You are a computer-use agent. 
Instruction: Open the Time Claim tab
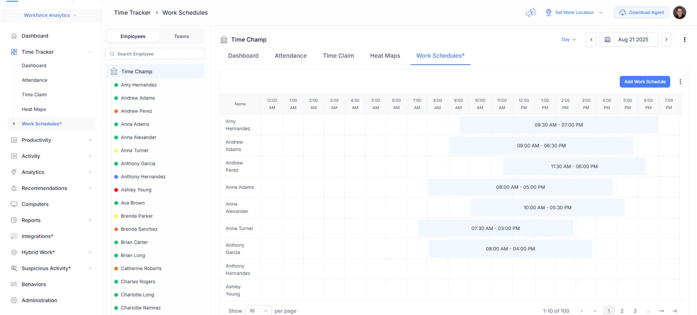(x=338, y=56)
